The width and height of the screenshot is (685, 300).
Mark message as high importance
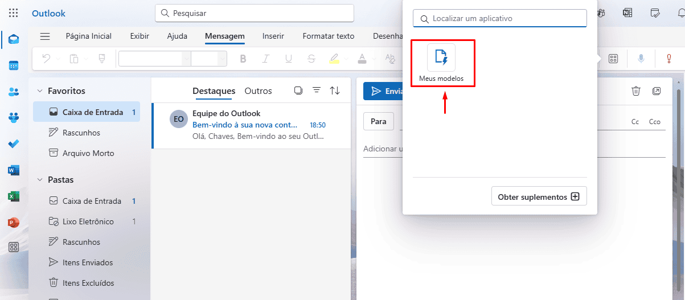(670, 59)
